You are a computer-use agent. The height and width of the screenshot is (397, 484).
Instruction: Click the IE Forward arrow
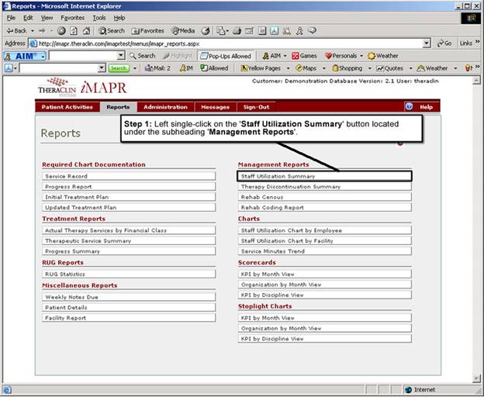[x=43, y=30]
